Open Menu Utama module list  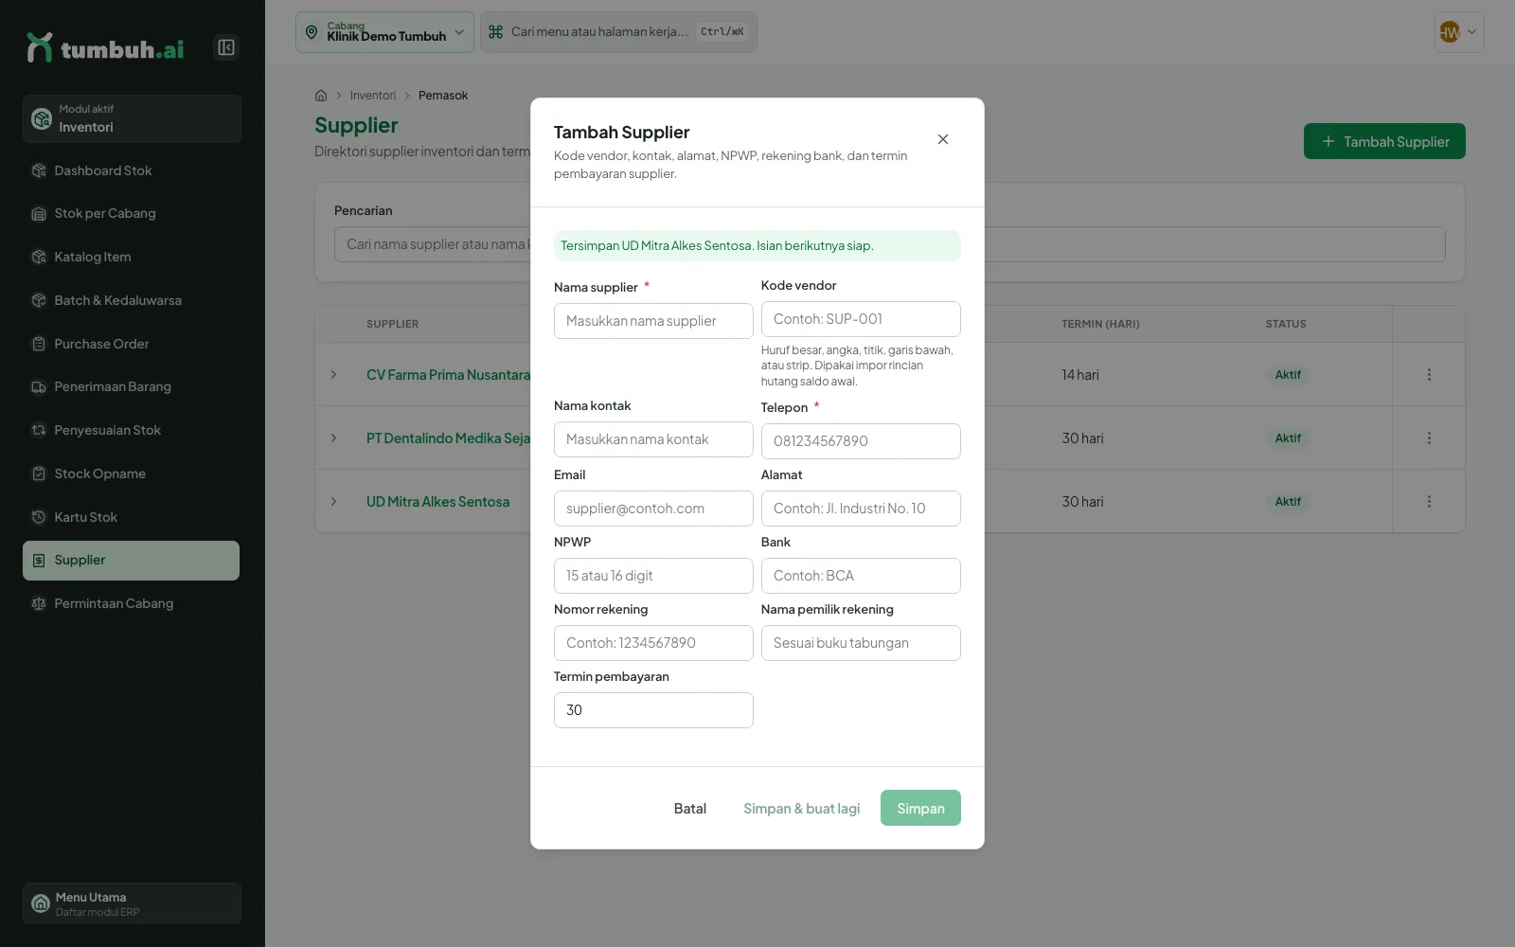pyautogui.click(x=132, y=903)
